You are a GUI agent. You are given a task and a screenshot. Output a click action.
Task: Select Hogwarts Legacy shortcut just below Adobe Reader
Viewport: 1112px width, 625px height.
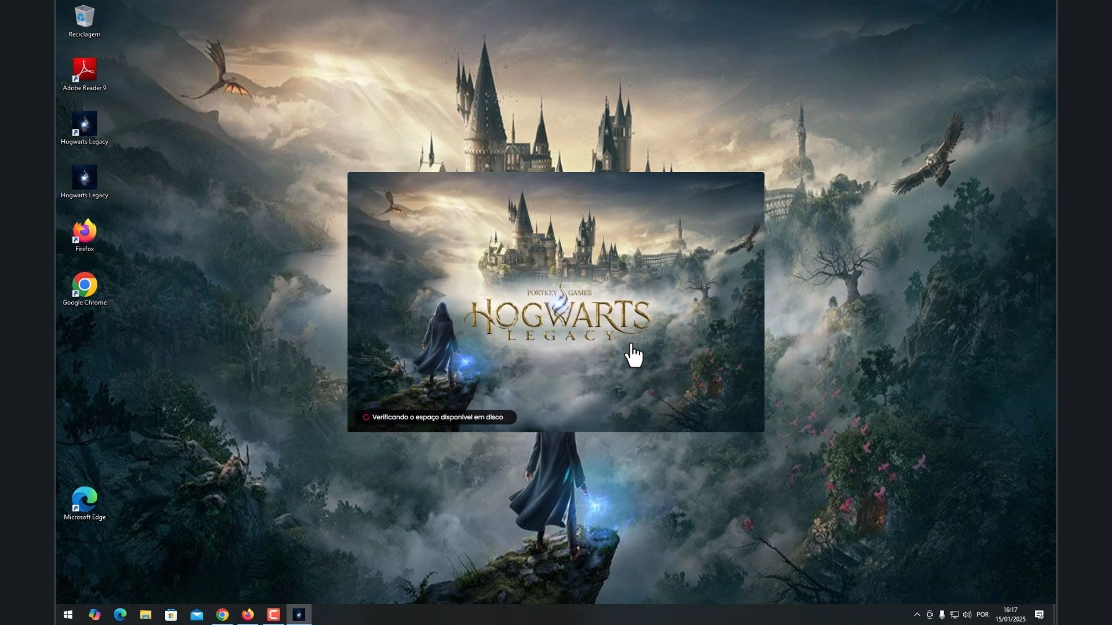coord(84,128)
